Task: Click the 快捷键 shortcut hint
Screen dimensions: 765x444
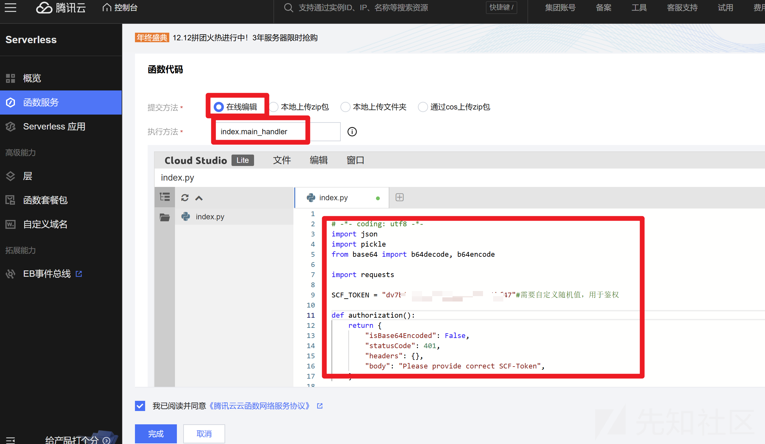Action: (501, 8)
